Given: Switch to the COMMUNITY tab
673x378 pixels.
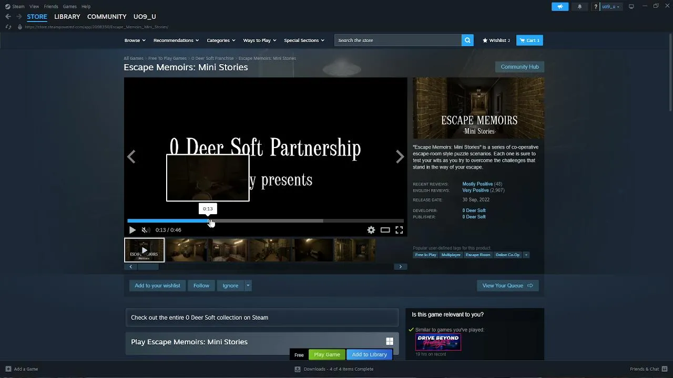Looking at the screenshot, I should pyautogui.click(x=107, y=17).
